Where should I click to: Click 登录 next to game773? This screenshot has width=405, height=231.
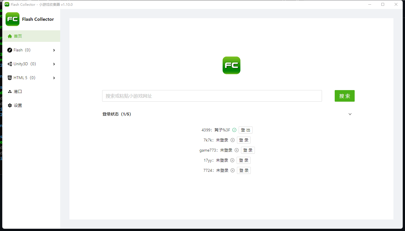tap(248, 150)
